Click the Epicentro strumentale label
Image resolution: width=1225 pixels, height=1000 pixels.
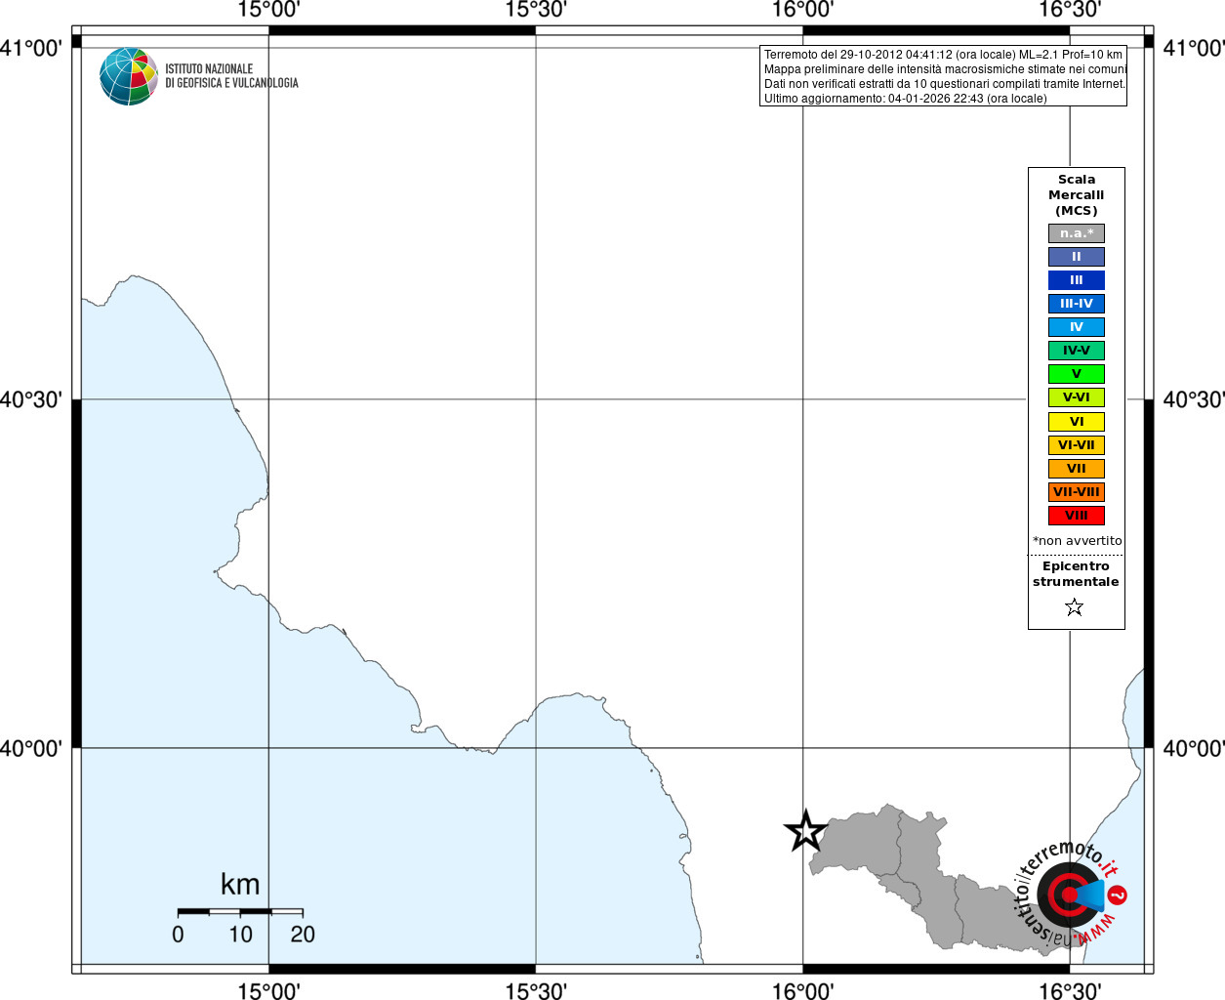tap(1076, 574)
